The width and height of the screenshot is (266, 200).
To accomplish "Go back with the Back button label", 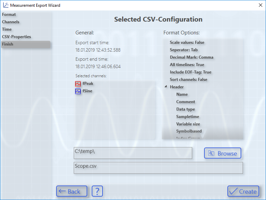I will click(74, 192).
